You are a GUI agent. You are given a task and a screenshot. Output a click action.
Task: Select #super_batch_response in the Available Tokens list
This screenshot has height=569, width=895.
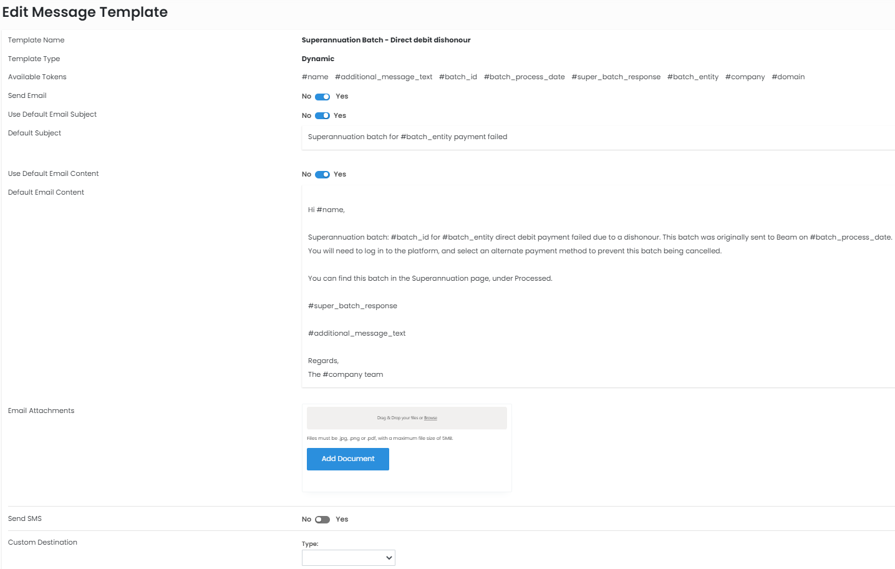pos(616,77)
